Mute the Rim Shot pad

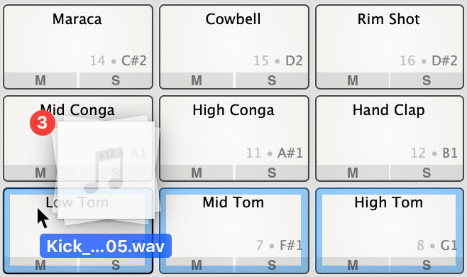click(x=353, y=80)
